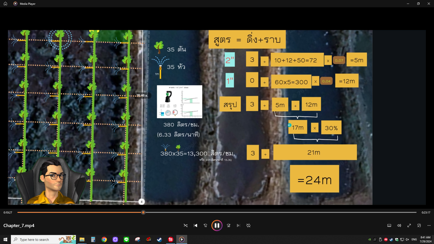
Task: Open the Windows Start menu
Action: [x=5, y=239]
